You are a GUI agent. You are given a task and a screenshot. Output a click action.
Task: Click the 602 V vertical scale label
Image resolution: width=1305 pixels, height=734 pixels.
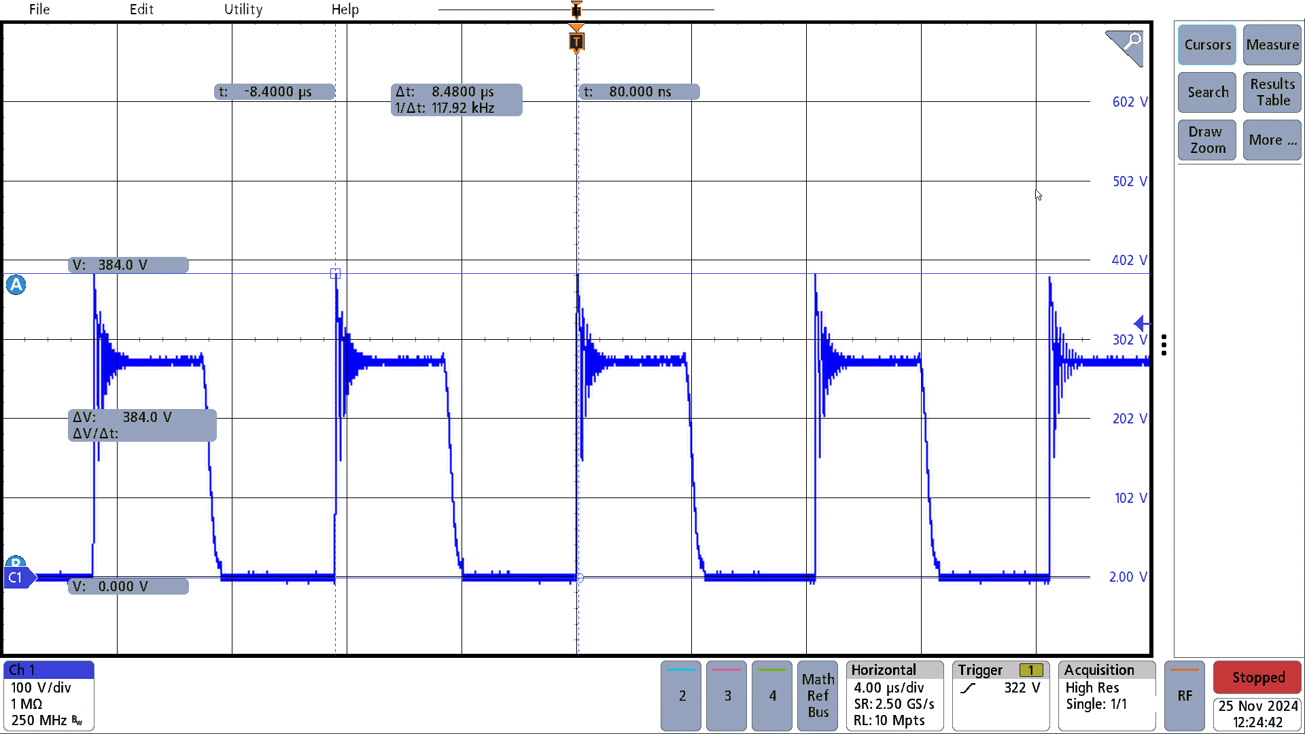click(x=1130, y=102)
